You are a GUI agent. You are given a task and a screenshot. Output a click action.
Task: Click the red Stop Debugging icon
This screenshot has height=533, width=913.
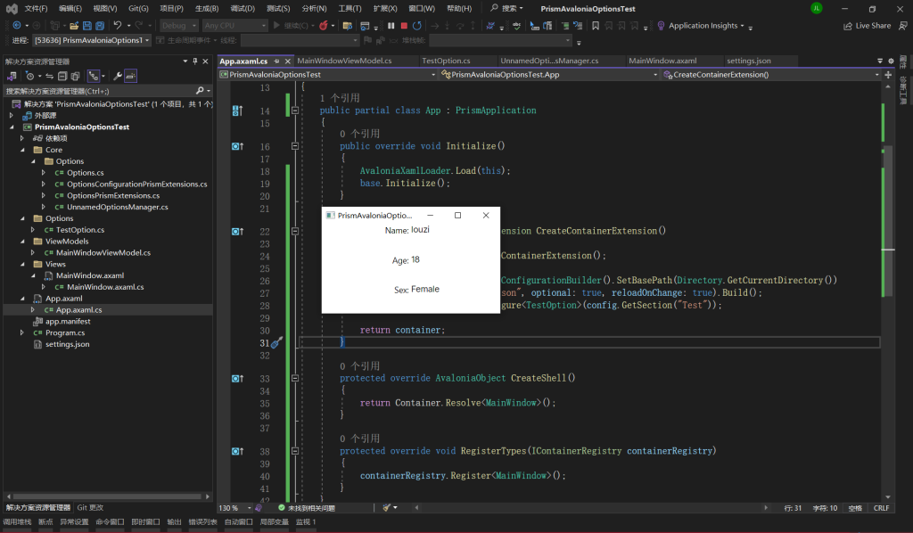tap(404, 26)
